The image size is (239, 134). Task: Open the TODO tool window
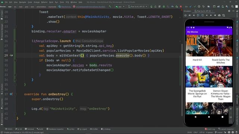tap(9, 129)
